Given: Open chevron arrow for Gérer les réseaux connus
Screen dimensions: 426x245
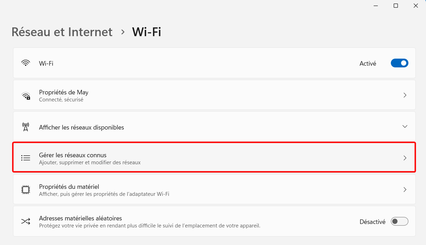Looking at the screenshot, I should pos(405,158).
